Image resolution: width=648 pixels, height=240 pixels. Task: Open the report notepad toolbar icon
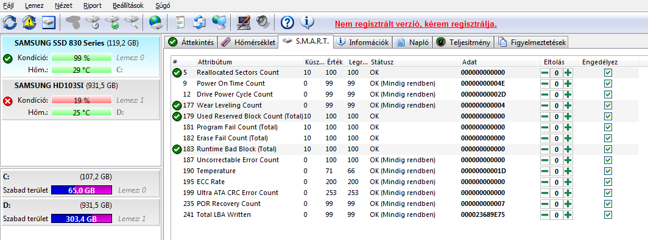(x=180, y=22)
